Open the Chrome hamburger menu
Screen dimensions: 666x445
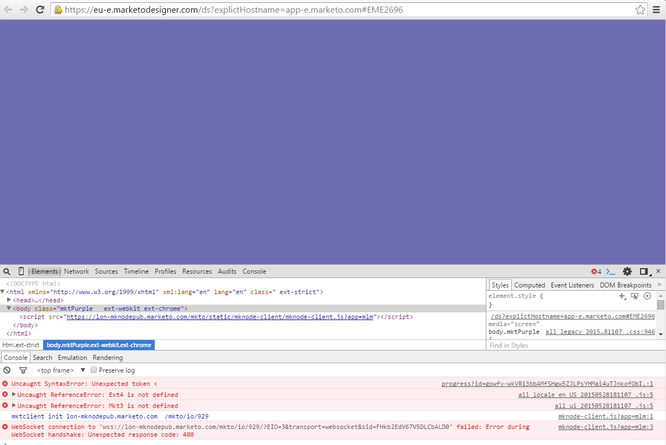pos(656,10)
